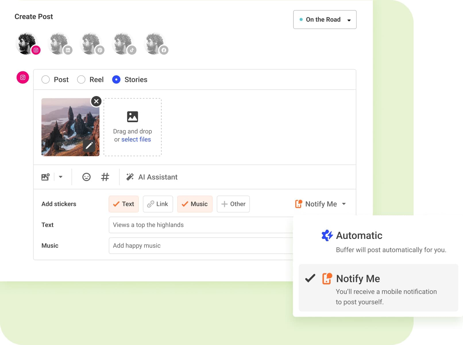The image size is (463, 345).
Task: Choose the Post radio option
Action: pyautogui.click(x=45, y=80)
